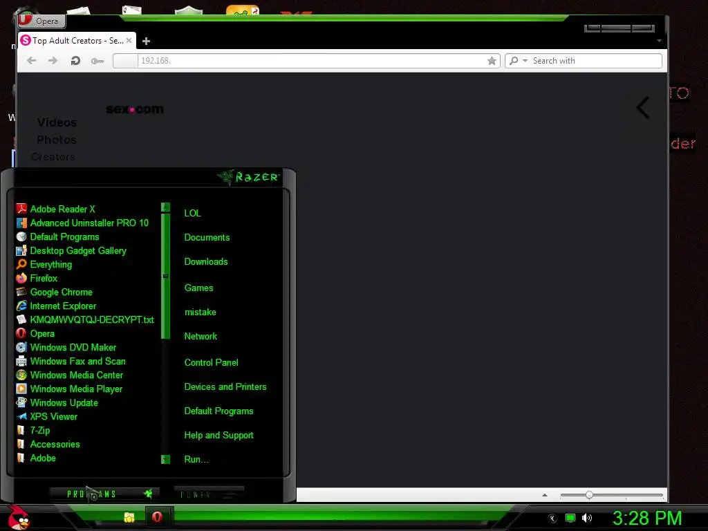This screenshot has height=531, width=708.
Task: Open the file explorer taskbar icon
Action: click(129, 517)
